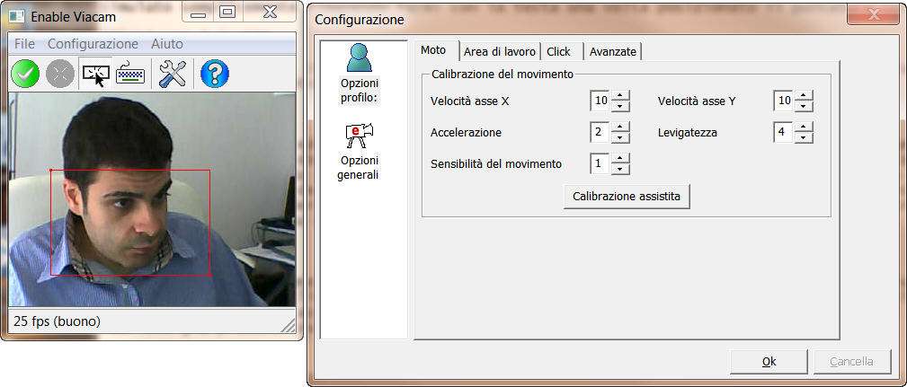This screenshot has height=387, width=907.
Task: Click the Cancella button
Action: click(x=852, y=362)
